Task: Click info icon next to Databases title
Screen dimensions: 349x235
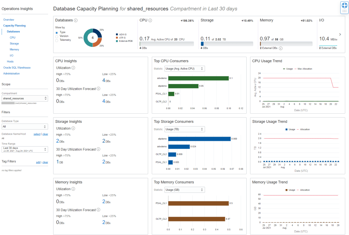Action: coord(75,20)
